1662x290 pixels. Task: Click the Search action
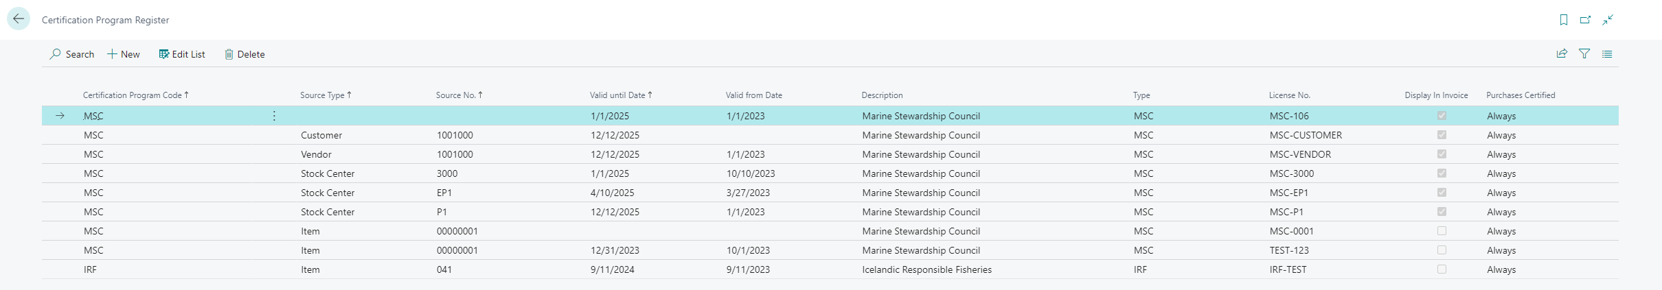point(72,54)
